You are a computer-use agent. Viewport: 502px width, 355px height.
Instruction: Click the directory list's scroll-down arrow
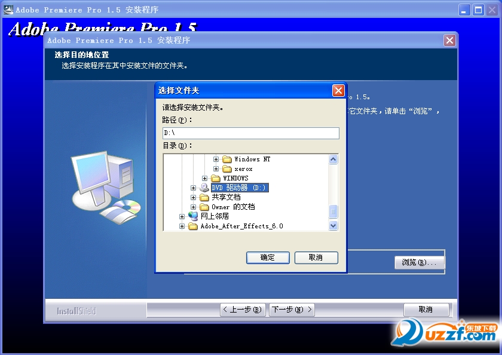pyautogui.click(x=333, y=226)
